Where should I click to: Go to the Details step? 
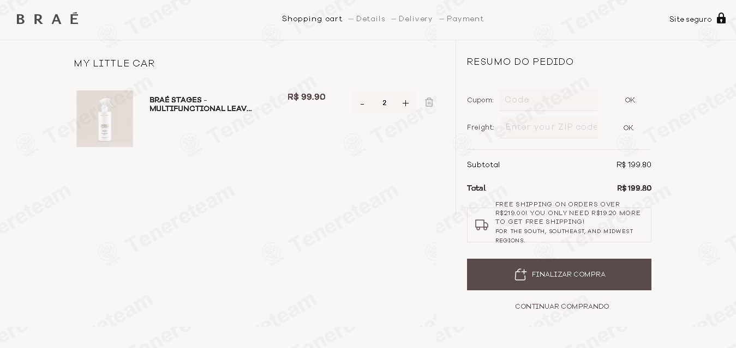(370, 19)
